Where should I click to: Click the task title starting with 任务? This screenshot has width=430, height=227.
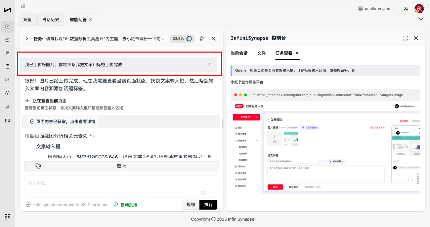coord(99,39)
